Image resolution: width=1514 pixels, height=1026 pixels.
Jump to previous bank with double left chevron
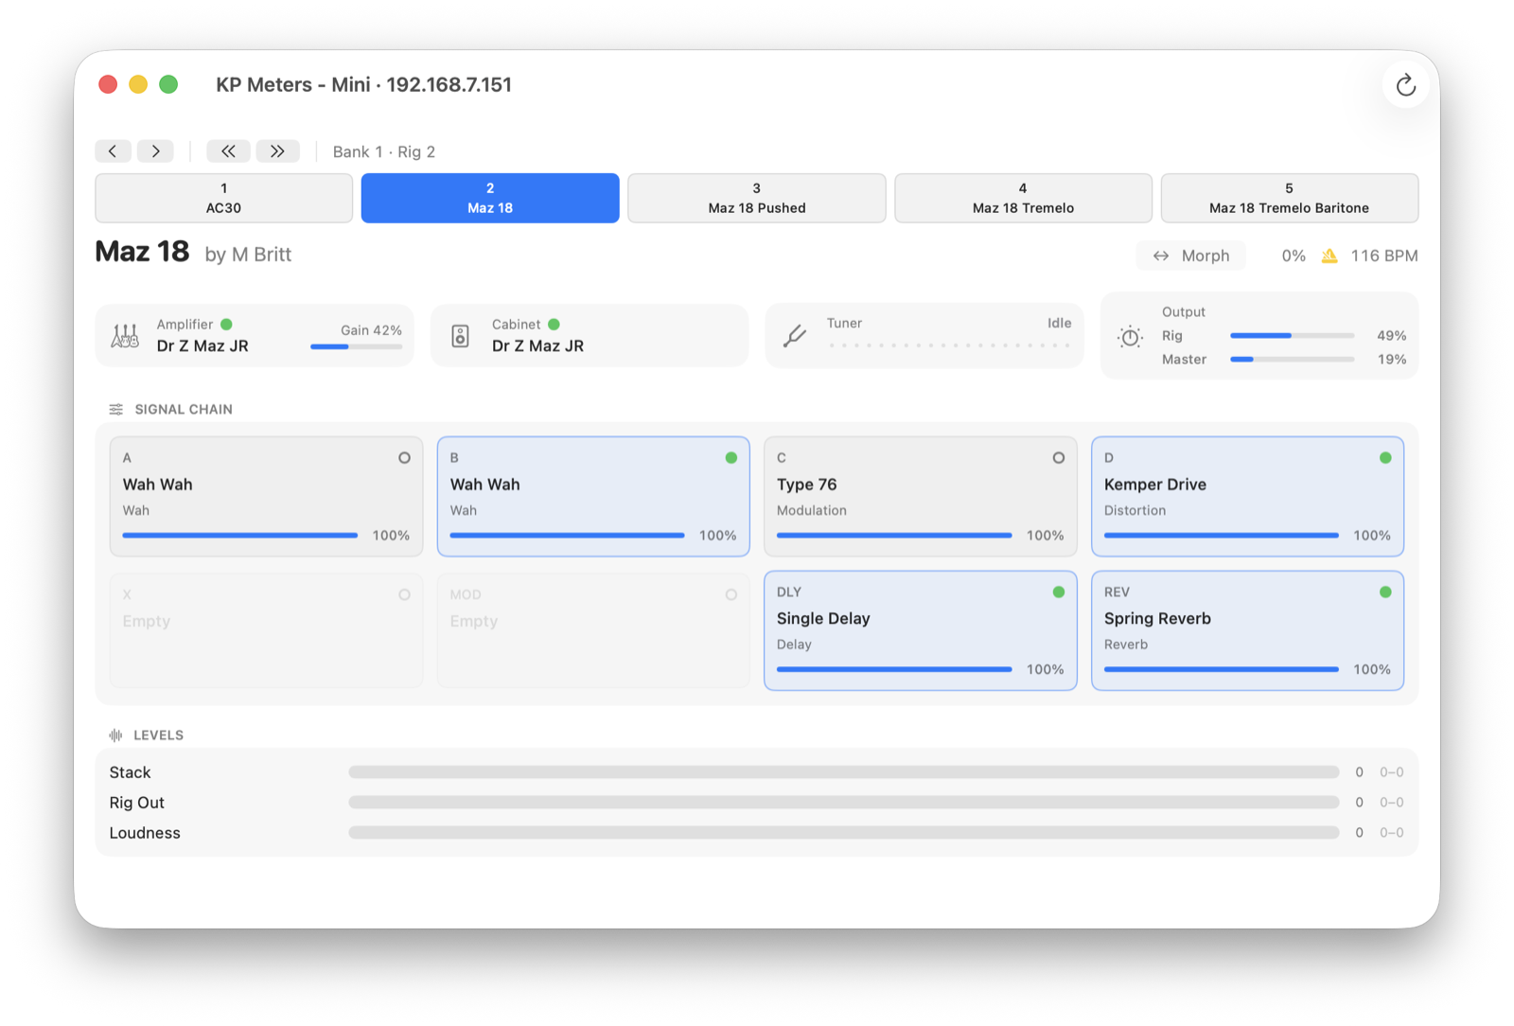tap(228, 151)
